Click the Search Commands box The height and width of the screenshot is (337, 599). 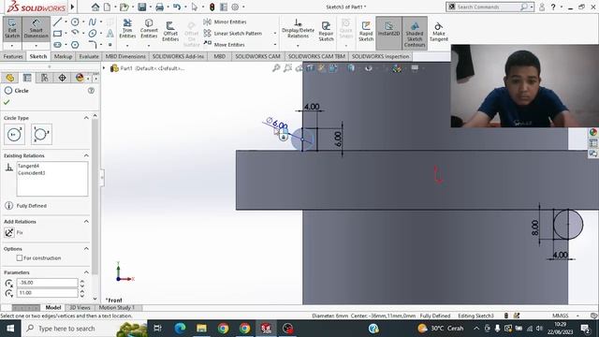coord(488,7)
